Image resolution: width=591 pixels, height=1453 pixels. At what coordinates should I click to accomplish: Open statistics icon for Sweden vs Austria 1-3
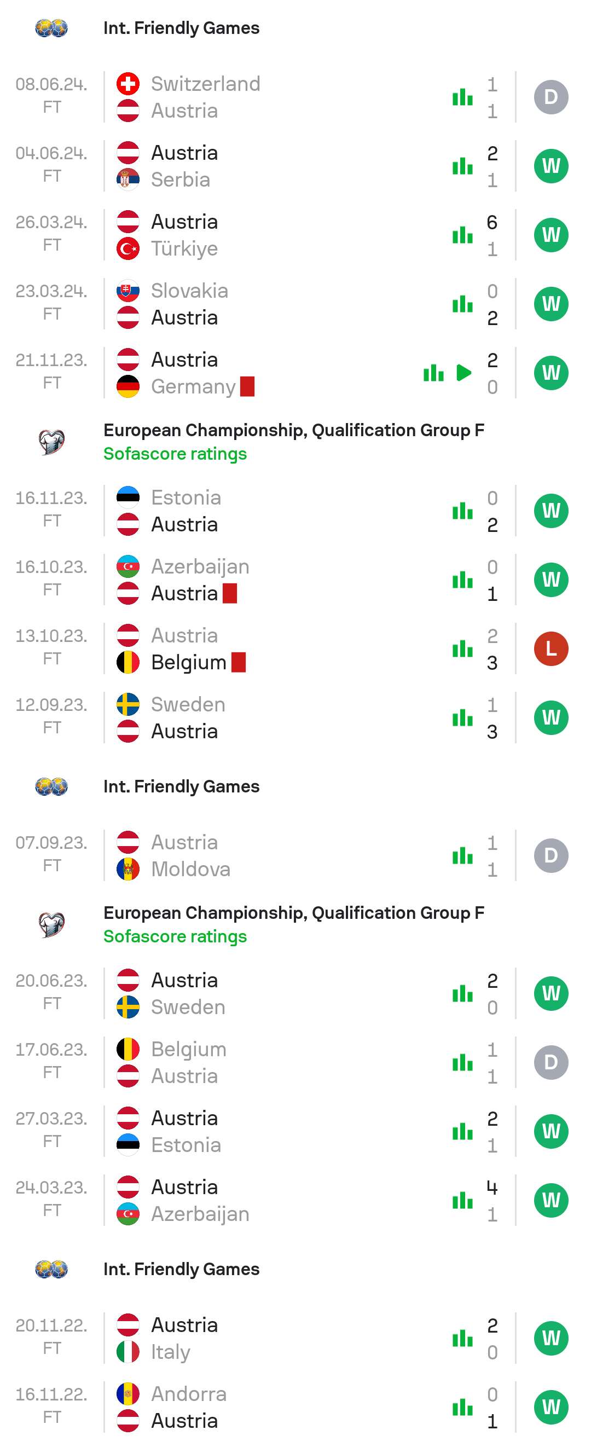pos(462,717)
